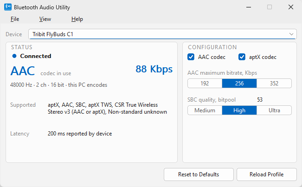The image size is (302, 187).
Task: Select Medium SBC quality
Action: click(x=205, y=110)
